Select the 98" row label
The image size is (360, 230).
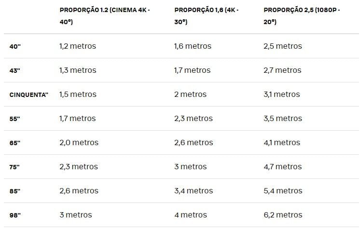[x=15, y=216]
